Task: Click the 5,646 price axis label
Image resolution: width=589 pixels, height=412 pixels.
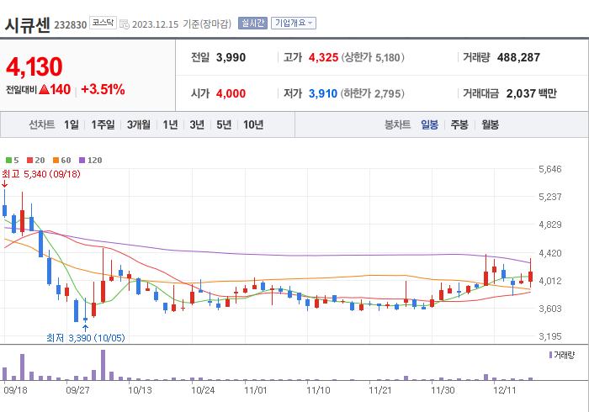Action: [x=550, y=169]
